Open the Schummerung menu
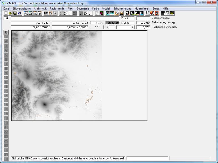Image resolution: width=218 pixels, height=163 pixels. tap(122, 9)
